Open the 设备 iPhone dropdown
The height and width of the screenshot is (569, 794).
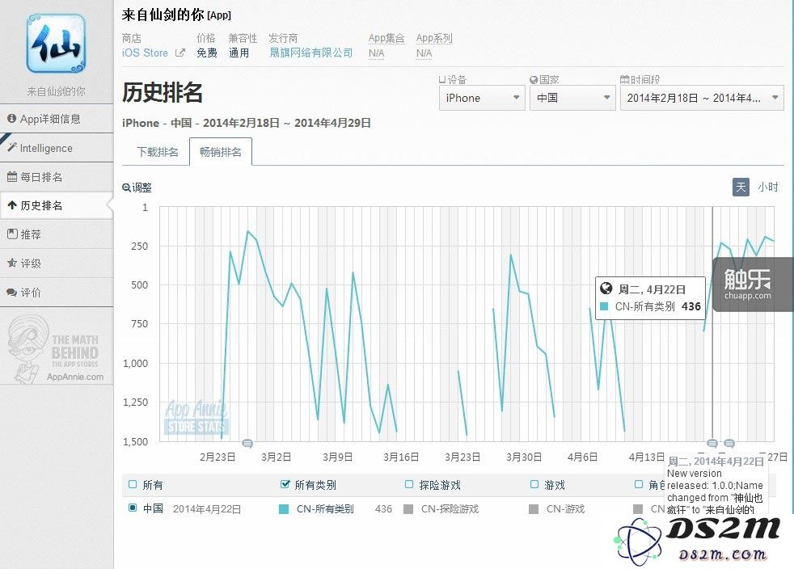point(482,98)
